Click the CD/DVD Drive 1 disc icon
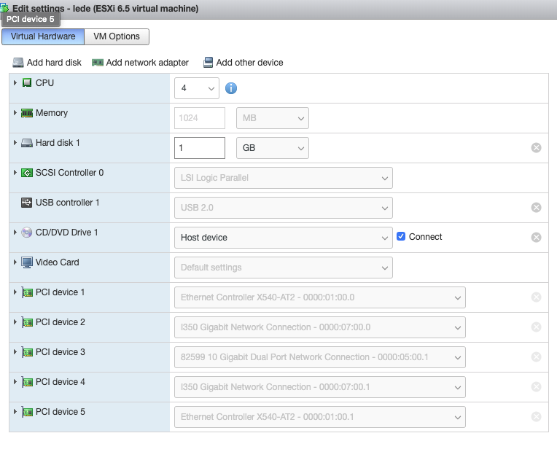The width and height of the screenshot is (557, 460). click(x=27, y=233)
